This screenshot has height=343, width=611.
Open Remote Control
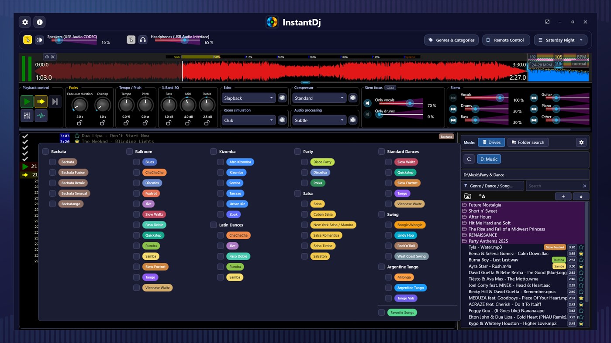[x=506, y=40]
